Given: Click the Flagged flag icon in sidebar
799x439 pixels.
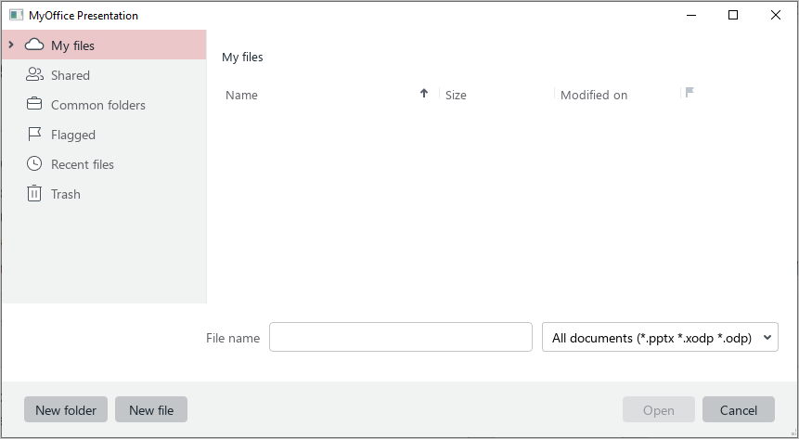Looking at the screenshot, I should (x=34, y=134).
